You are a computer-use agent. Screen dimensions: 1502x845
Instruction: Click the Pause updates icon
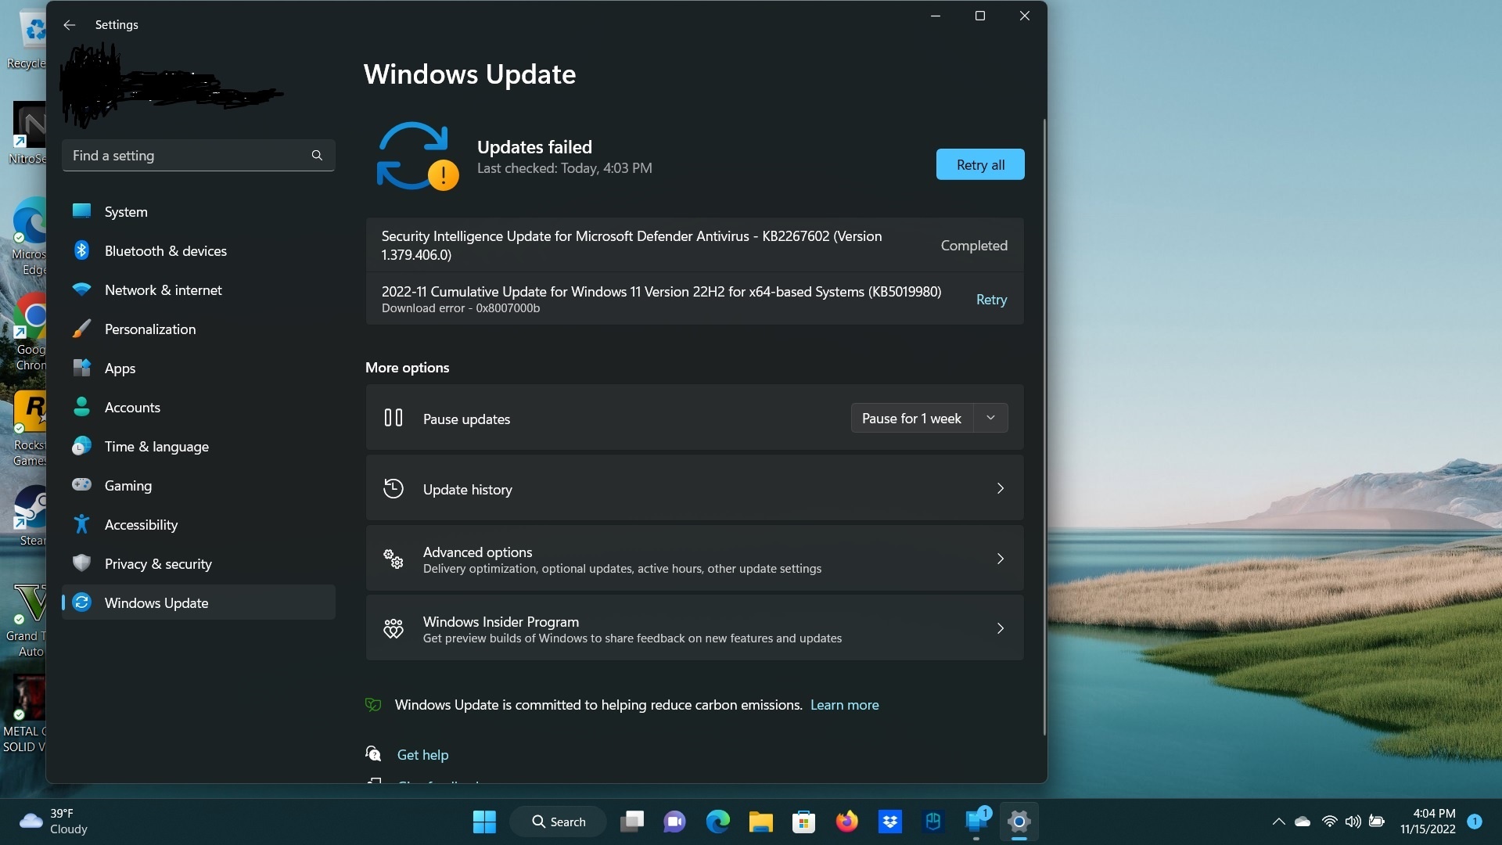pos(393,418)
